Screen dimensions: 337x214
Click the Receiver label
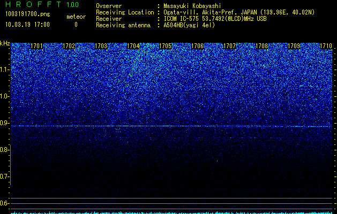[x=109, y=19]
